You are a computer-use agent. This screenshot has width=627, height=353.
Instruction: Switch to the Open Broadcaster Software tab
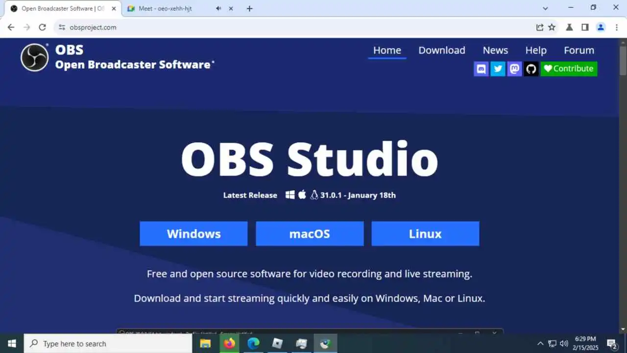pos(63,8)
